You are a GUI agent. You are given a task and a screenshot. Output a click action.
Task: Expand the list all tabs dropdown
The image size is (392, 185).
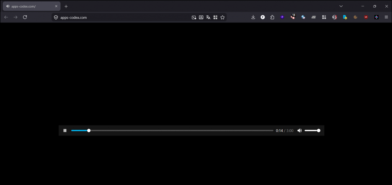pyautogui.click(x=341, y=6)
